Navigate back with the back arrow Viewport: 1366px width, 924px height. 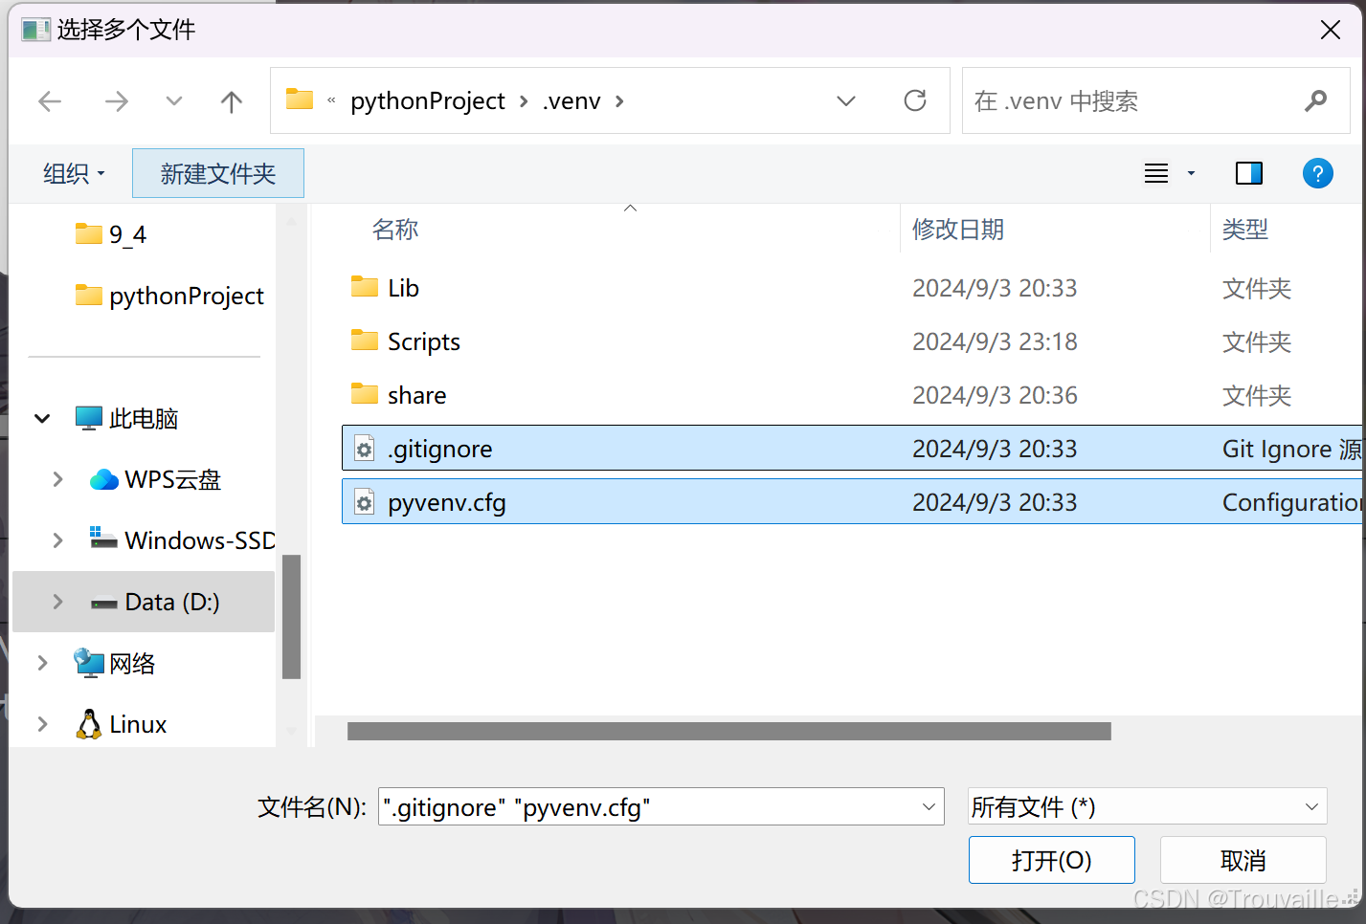(49, 100)
